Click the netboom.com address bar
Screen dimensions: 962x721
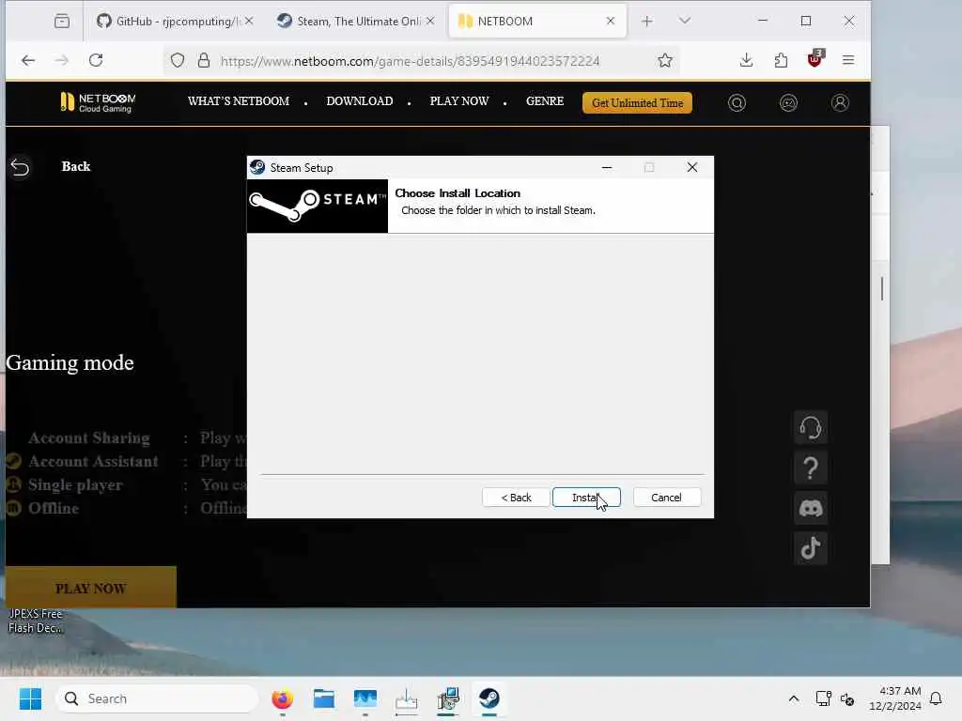pos(410,61)
